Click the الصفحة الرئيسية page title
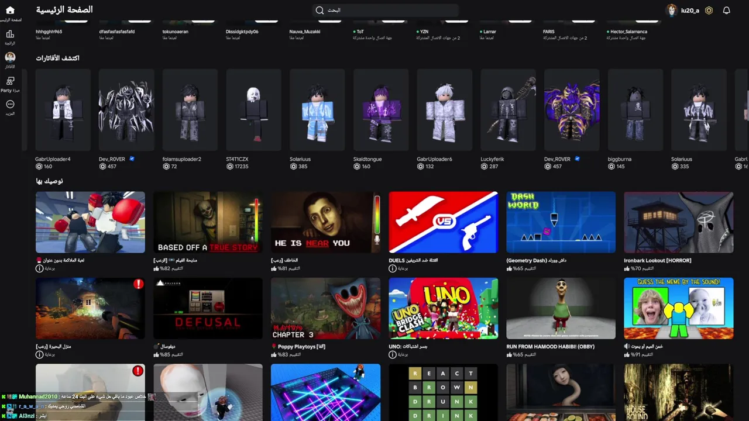The image size is (749, 421). 64,10
